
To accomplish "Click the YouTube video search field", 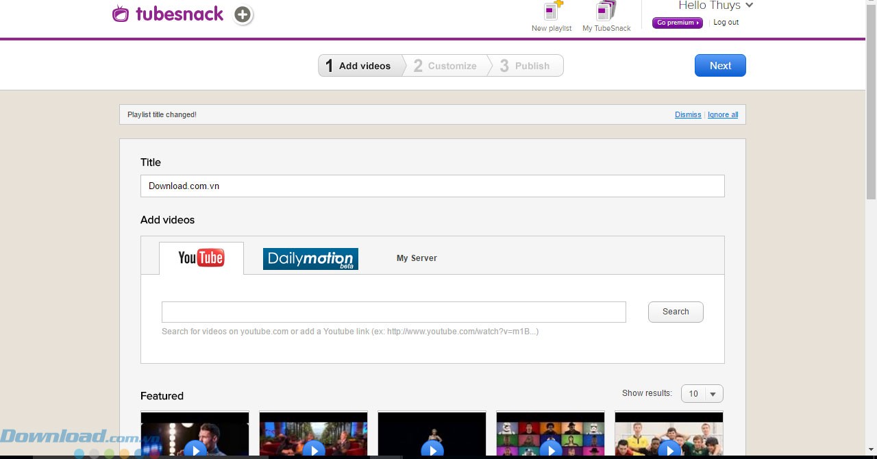I will point(393,312).
